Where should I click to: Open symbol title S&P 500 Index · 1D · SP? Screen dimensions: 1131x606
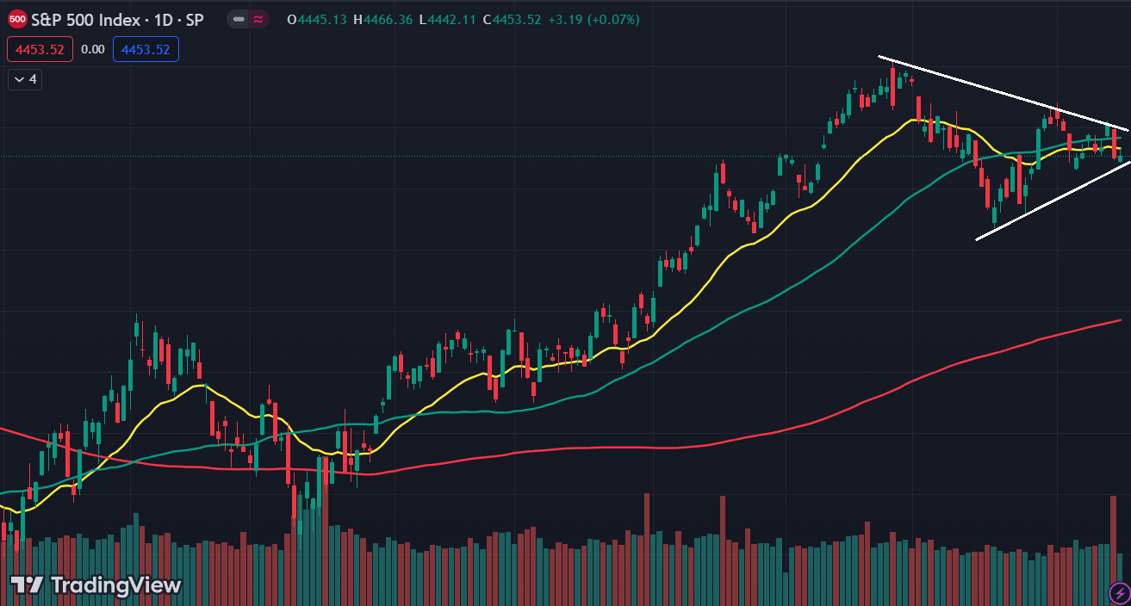117,19
